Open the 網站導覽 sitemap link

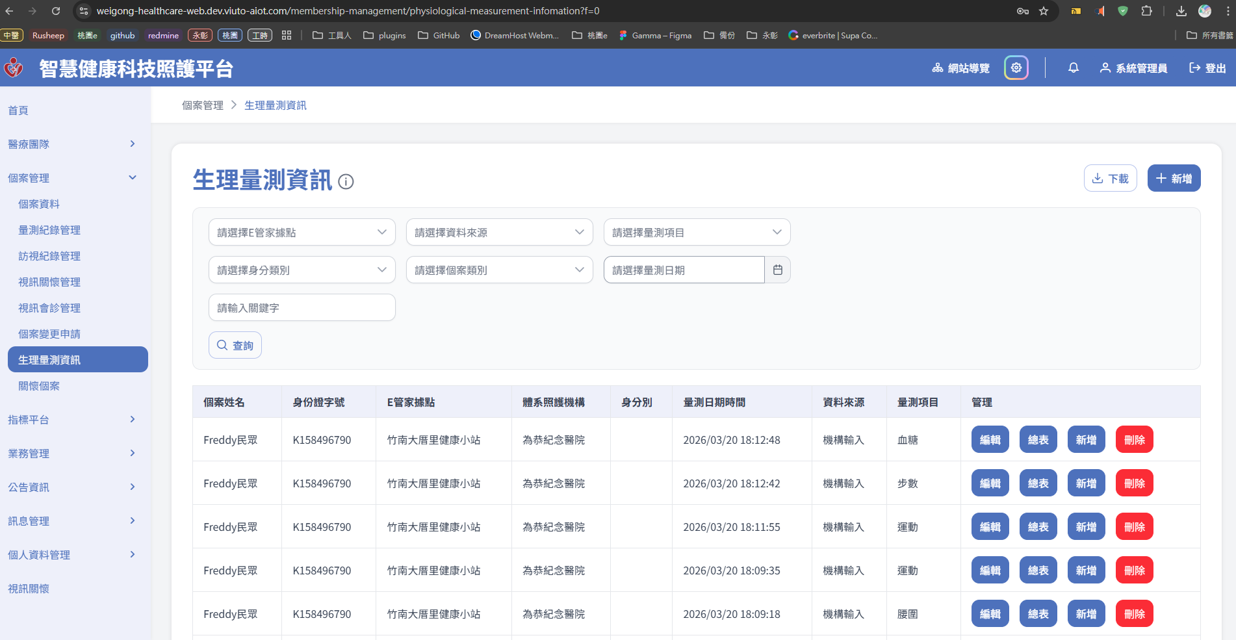[x=960, y=68]
